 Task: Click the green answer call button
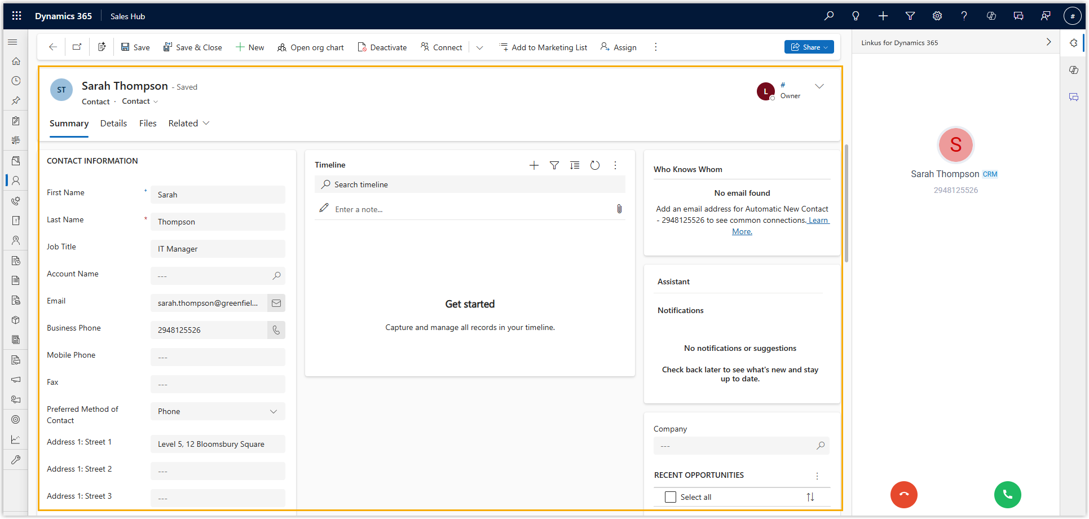(x=1007, y=495)
